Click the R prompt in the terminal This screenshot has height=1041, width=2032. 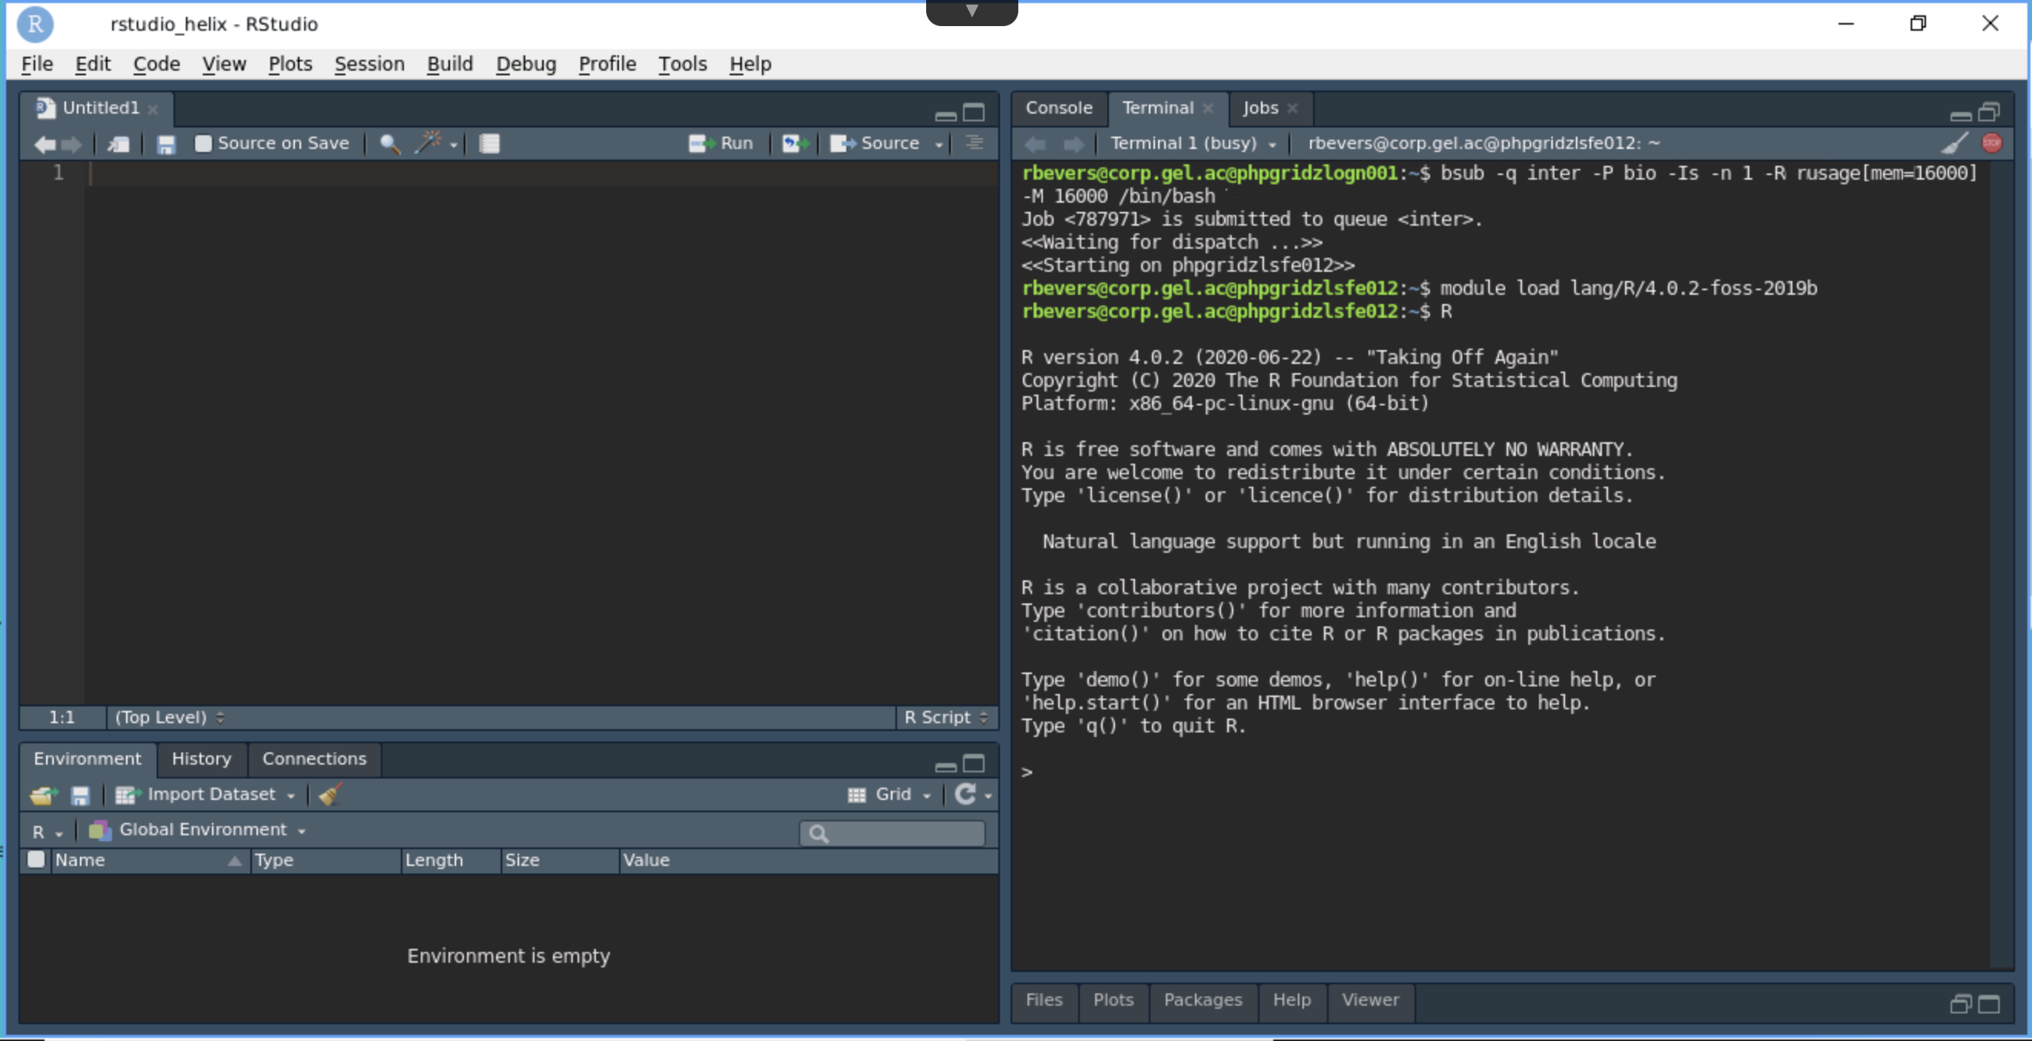click(x=1027, y=772)
